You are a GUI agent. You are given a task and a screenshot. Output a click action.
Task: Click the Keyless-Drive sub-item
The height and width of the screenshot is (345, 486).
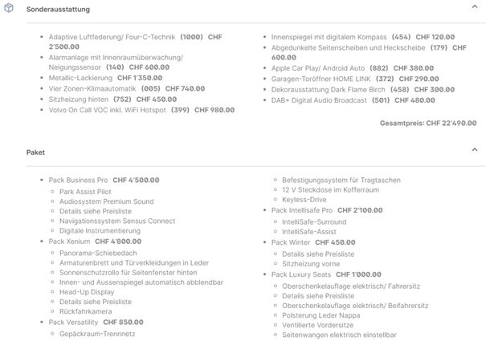304,200
